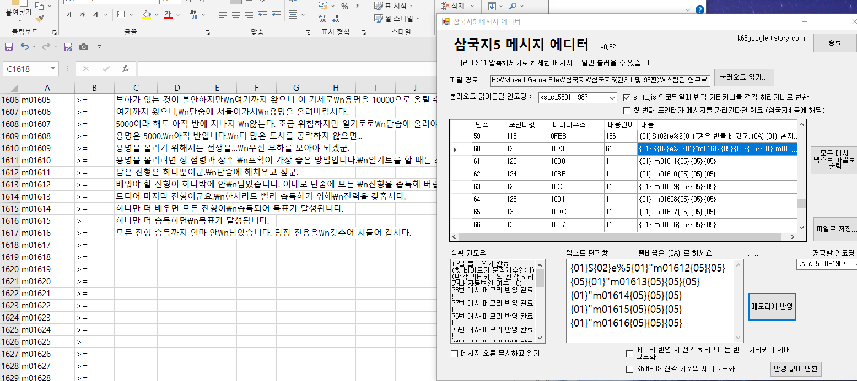Click the message grid vertical scrollbar thumb
This screenshot has height=381, width=857.
tap(801, 203)
